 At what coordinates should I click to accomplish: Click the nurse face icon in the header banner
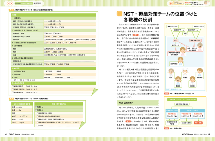[x=206, y=3]
